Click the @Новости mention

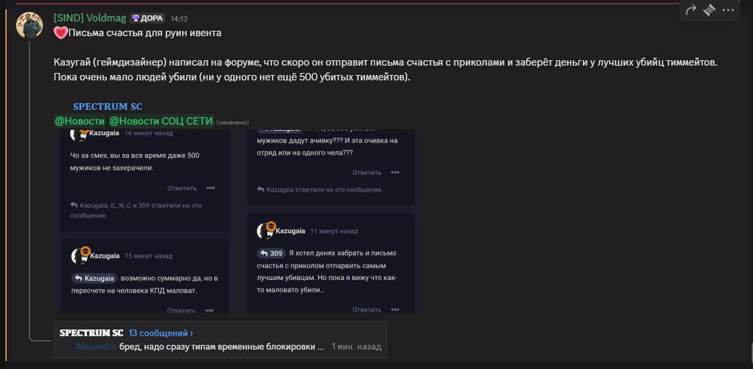(79, 121)
